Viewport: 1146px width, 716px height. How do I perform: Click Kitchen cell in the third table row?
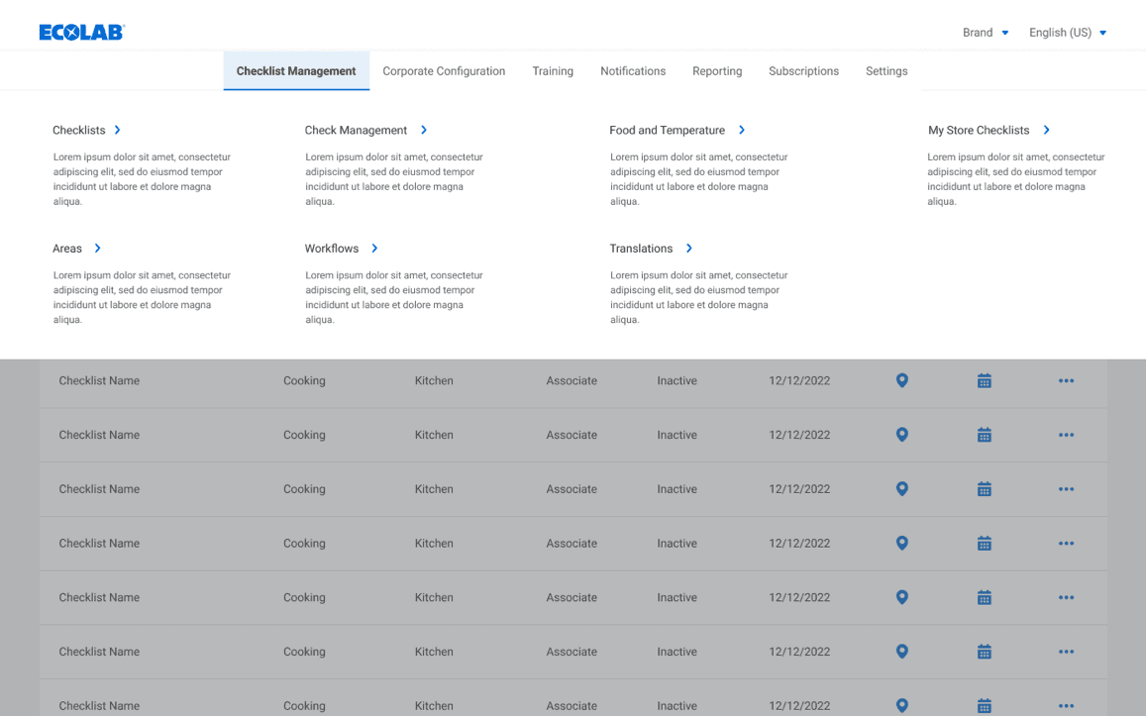click(x=434, y=489)
